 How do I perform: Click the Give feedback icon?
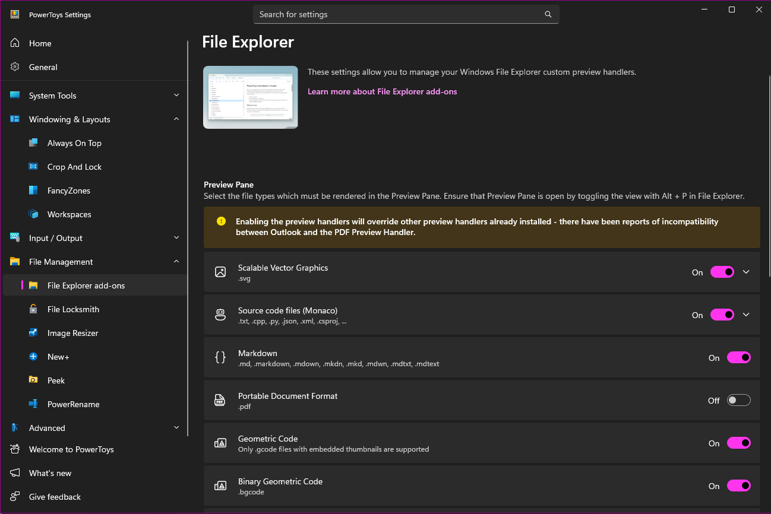[15, 497]
